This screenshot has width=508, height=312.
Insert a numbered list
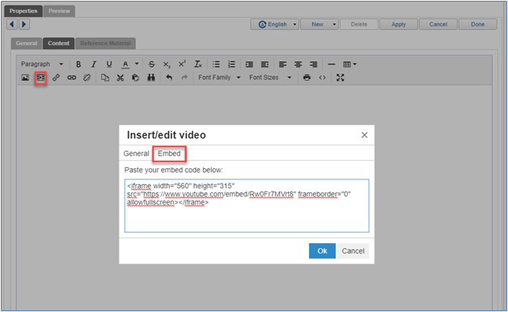click(231, 64)
